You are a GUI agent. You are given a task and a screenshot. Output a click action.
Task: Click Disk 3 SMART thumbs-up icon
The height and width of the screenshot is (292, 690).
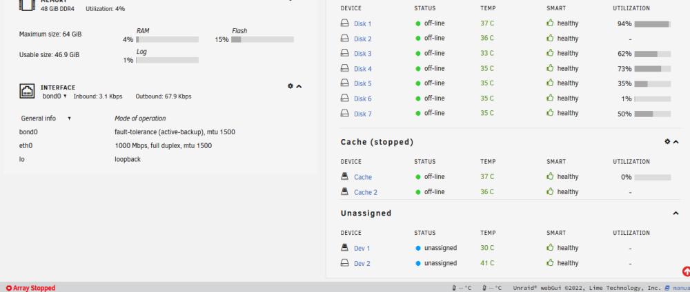click(x=550, y=53)
